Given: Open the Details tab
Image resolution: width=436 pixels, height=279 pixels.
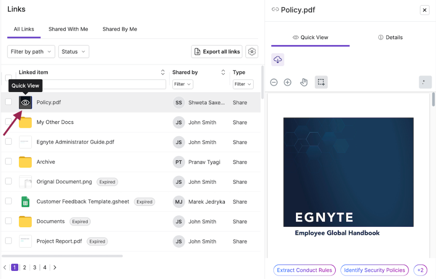Looking at the screenshot, I should coord(391,37).
